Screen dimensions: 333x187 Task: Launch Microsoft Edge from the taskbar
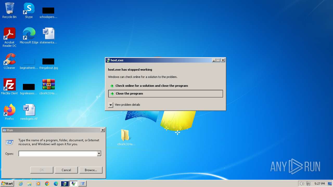point(56,184)
